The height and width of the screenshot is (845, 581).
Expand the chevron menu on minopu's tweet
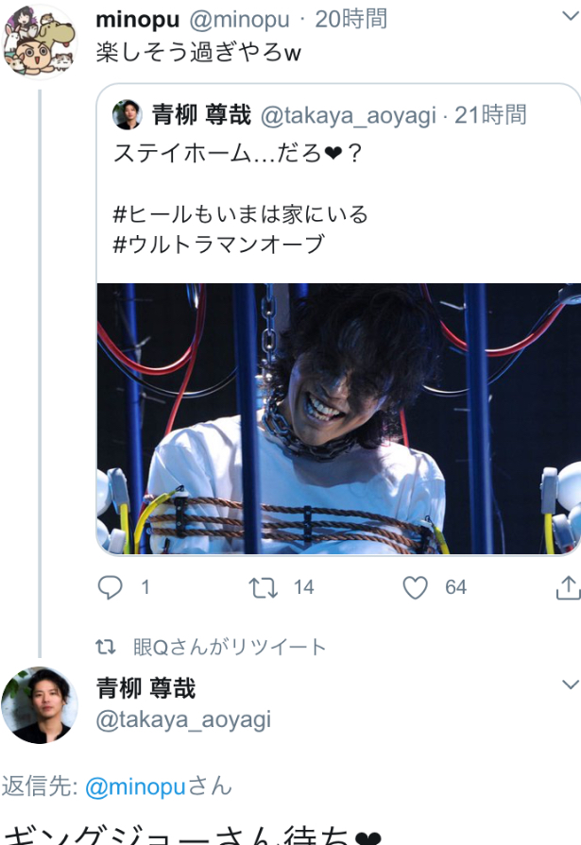571,16
